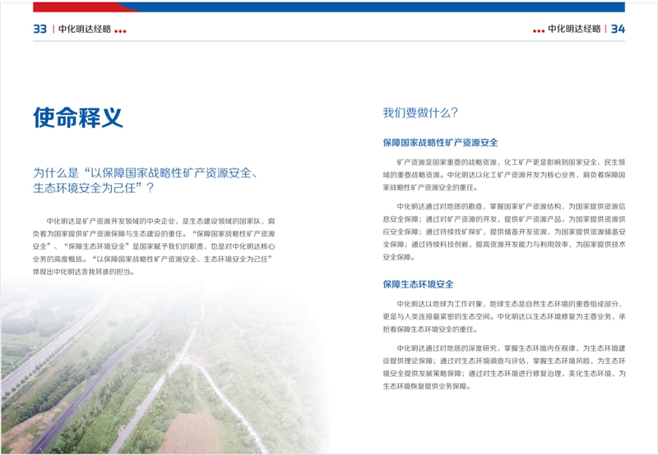658x455 pixels.
Task: Click paragraph line beginning 中化明达通过对地质的勘查
Action: coord(511,206)
